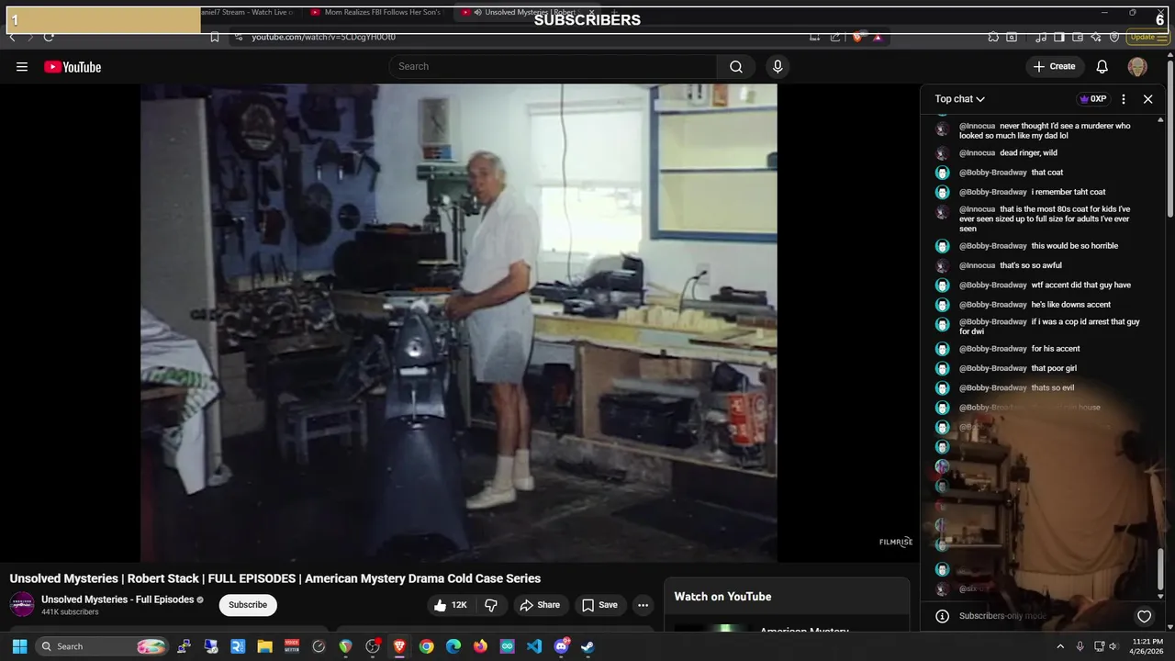Close the live chat panel
Image resolution: width=1175 pixels, height=661 pixels.
pyautogui.click(x=1147, y=99)
